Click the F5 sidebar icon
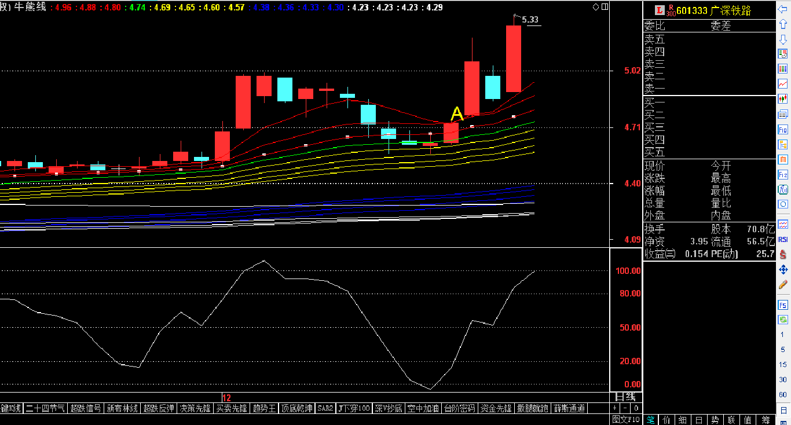 [x=783, y=305]
